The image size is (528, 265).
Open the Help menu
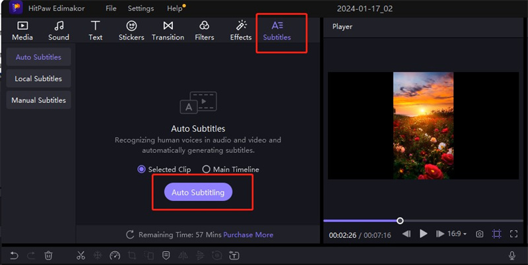pos(174,9)
